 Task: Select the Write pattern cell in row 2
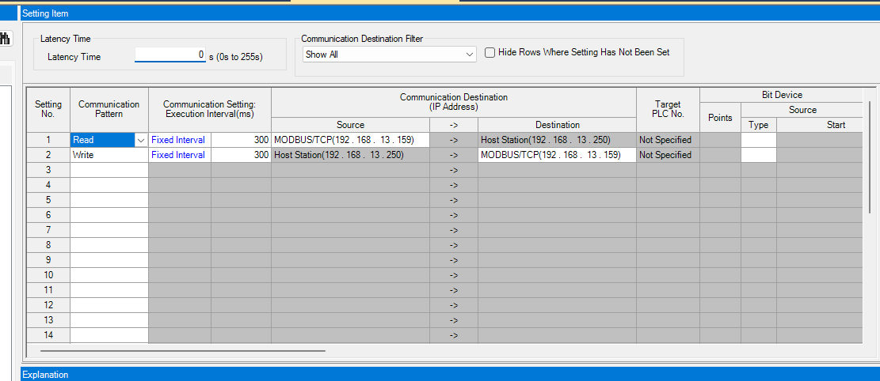pyautogui.click(x=109, y=155)
